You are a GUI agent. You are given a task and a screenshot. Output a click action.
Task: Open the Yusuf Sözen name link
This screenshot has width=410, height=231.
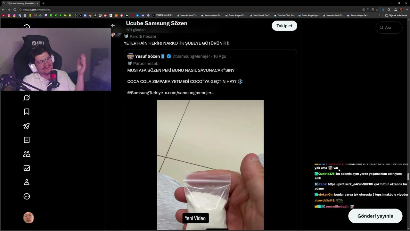point(147,56)
